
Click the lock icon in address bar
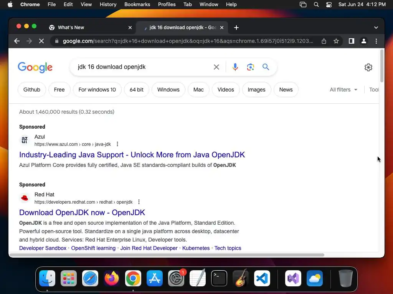tap(57, 41)
